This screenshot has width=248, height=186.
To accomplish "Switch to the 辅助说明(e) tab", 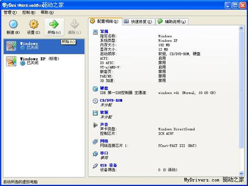I will [x=172, y=22].
